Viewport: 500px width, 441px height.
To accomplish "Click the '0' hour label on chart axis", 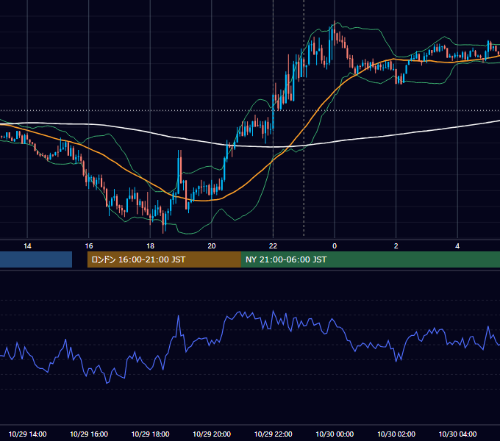I will tap(335, 246).
